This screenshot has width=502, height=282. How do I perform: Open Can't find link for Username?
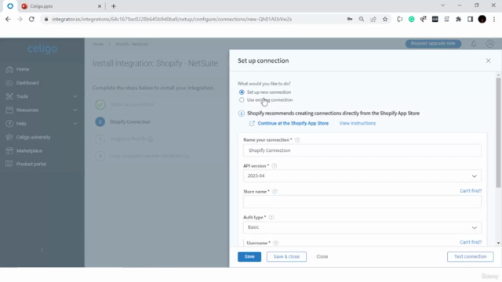[471, 242]
